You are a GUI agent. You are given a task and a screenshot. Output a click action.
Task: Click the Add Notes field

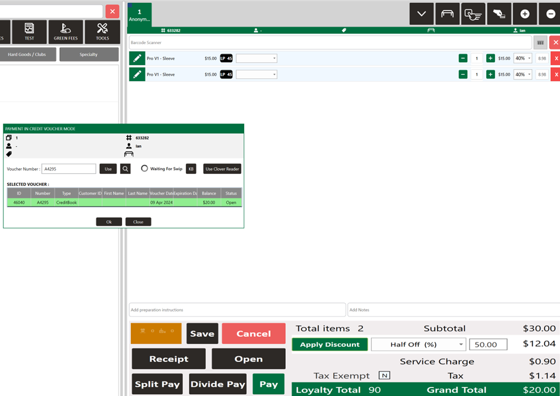[x=454, y=310]
